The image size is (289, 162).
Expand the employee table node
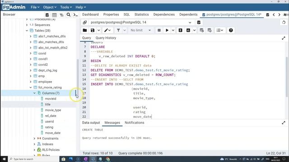click(x=31, y=82)
